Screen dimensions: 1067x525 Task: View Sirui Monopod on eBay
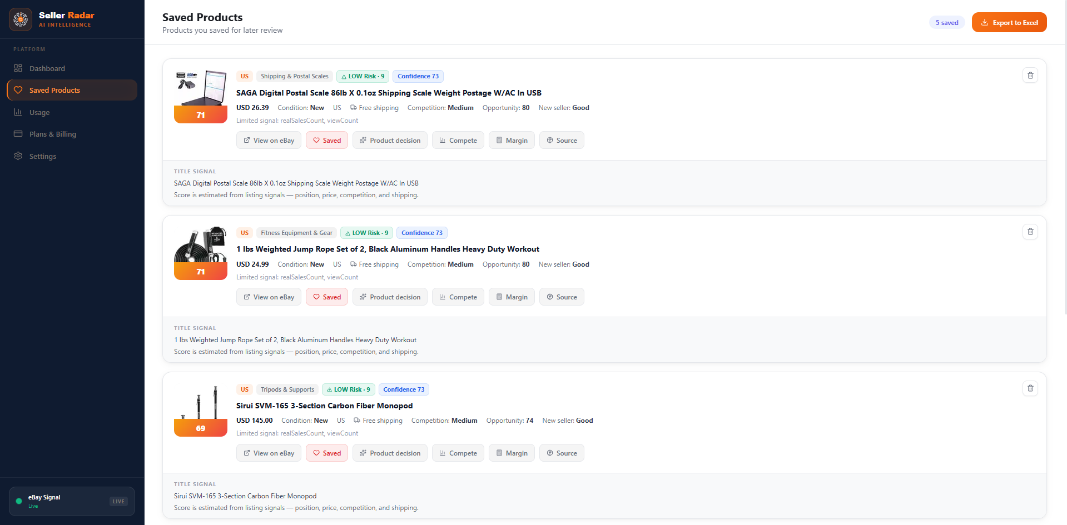269,453
